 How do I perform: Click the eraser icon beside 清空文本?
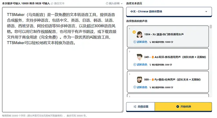(52, 3)
